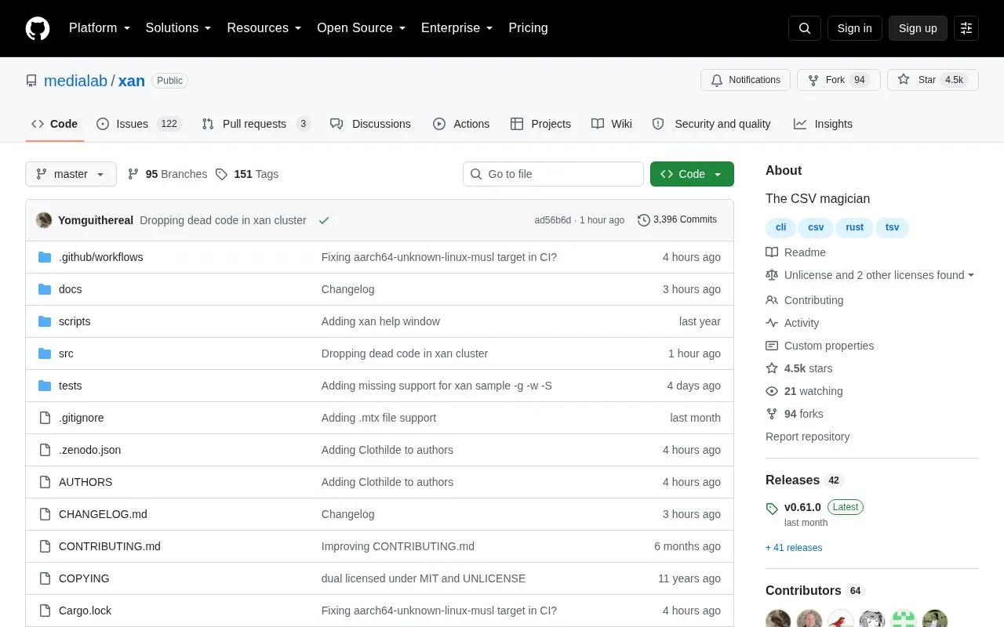Expand the Platform menu

pyautogui.click(x=100, y=28)
